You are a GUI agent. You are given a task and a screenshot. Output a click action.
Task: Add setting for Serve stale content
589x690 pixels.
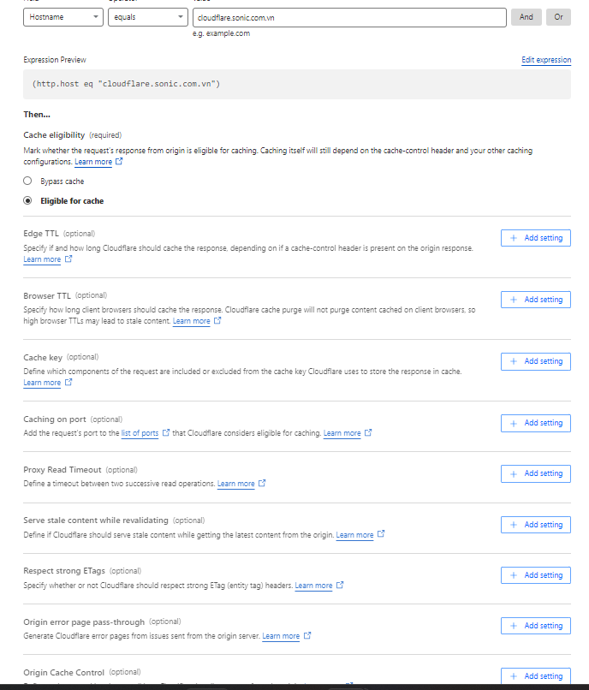(535, 525)
